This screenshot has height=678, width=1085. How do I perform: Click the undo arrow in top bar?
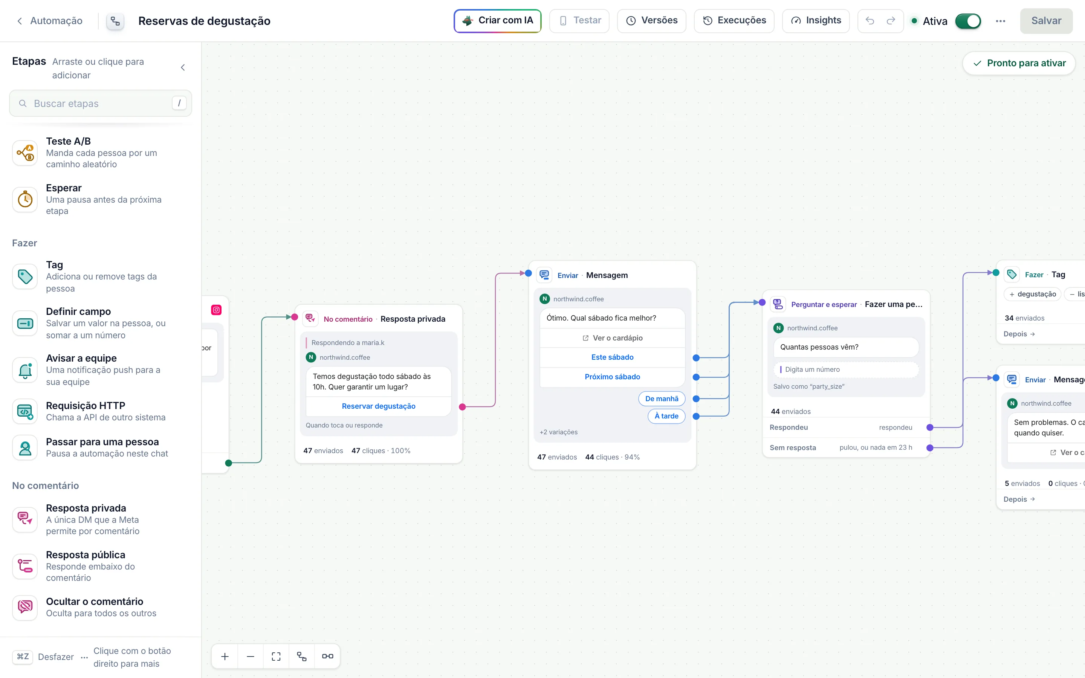870,21
